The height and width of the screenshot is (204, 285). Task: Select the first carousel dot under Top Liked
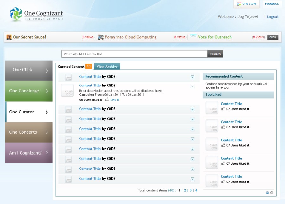coord(267,192)
